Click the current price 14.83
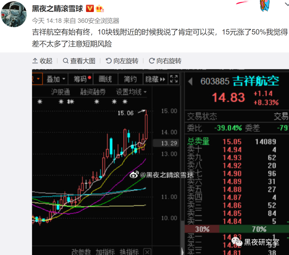This screenshot has height=255, width=289. (x=228, y=97)
